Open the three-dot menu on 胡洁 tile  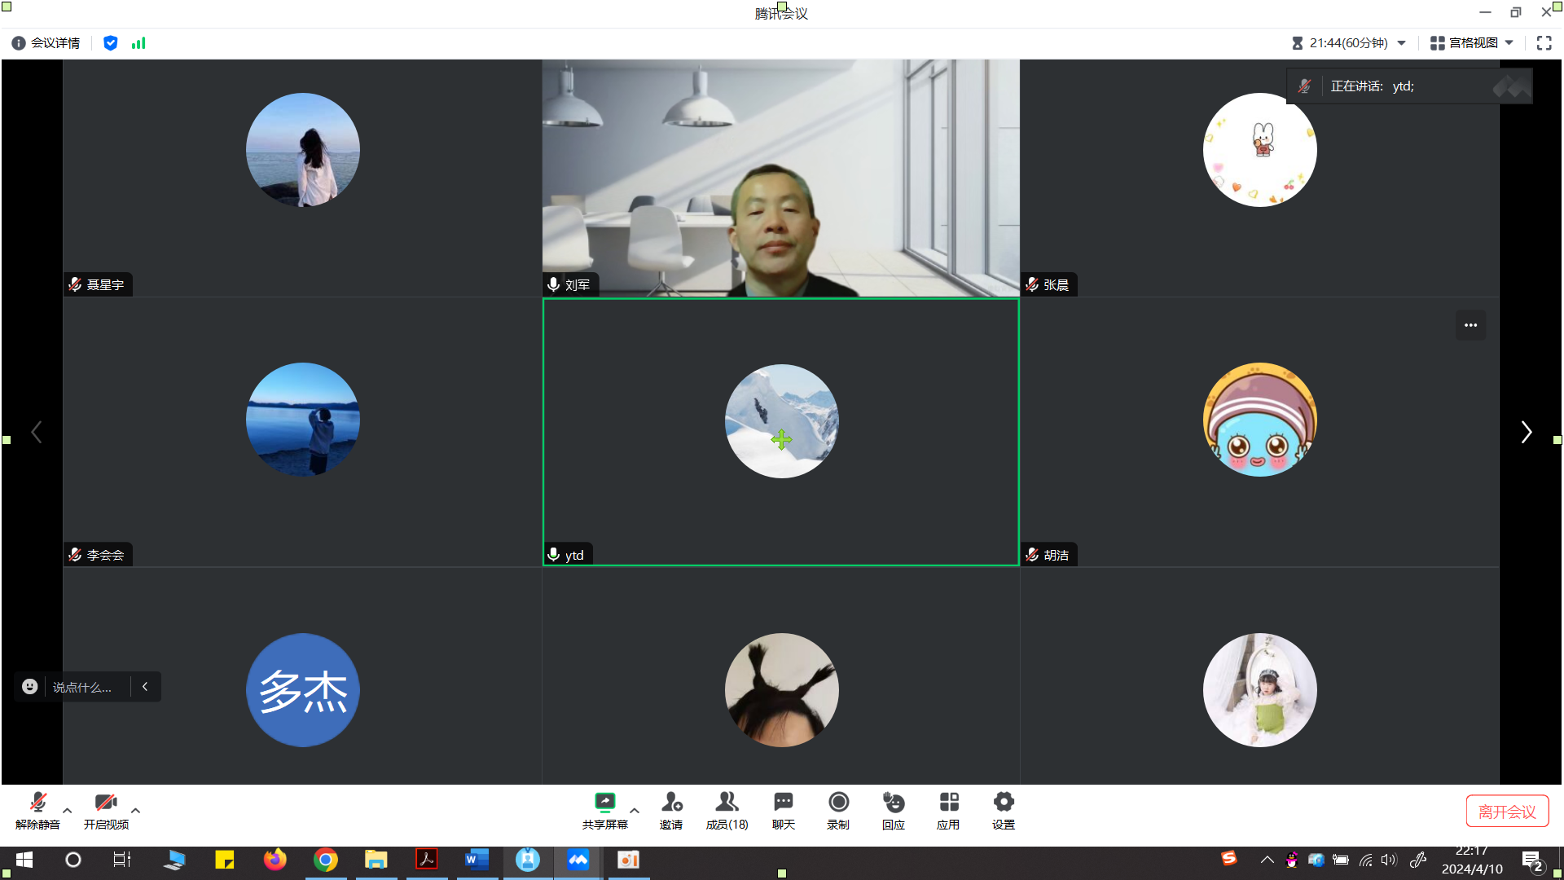click(x=1470, y=325)
